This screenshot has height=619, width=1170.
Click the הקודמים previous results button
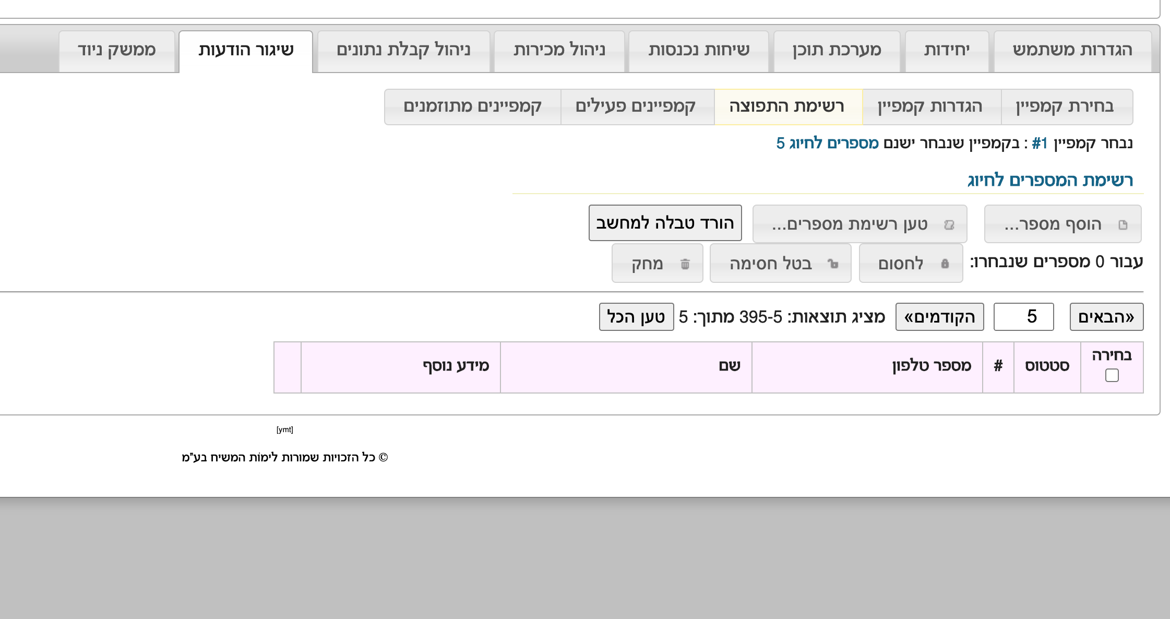(939, 317)
